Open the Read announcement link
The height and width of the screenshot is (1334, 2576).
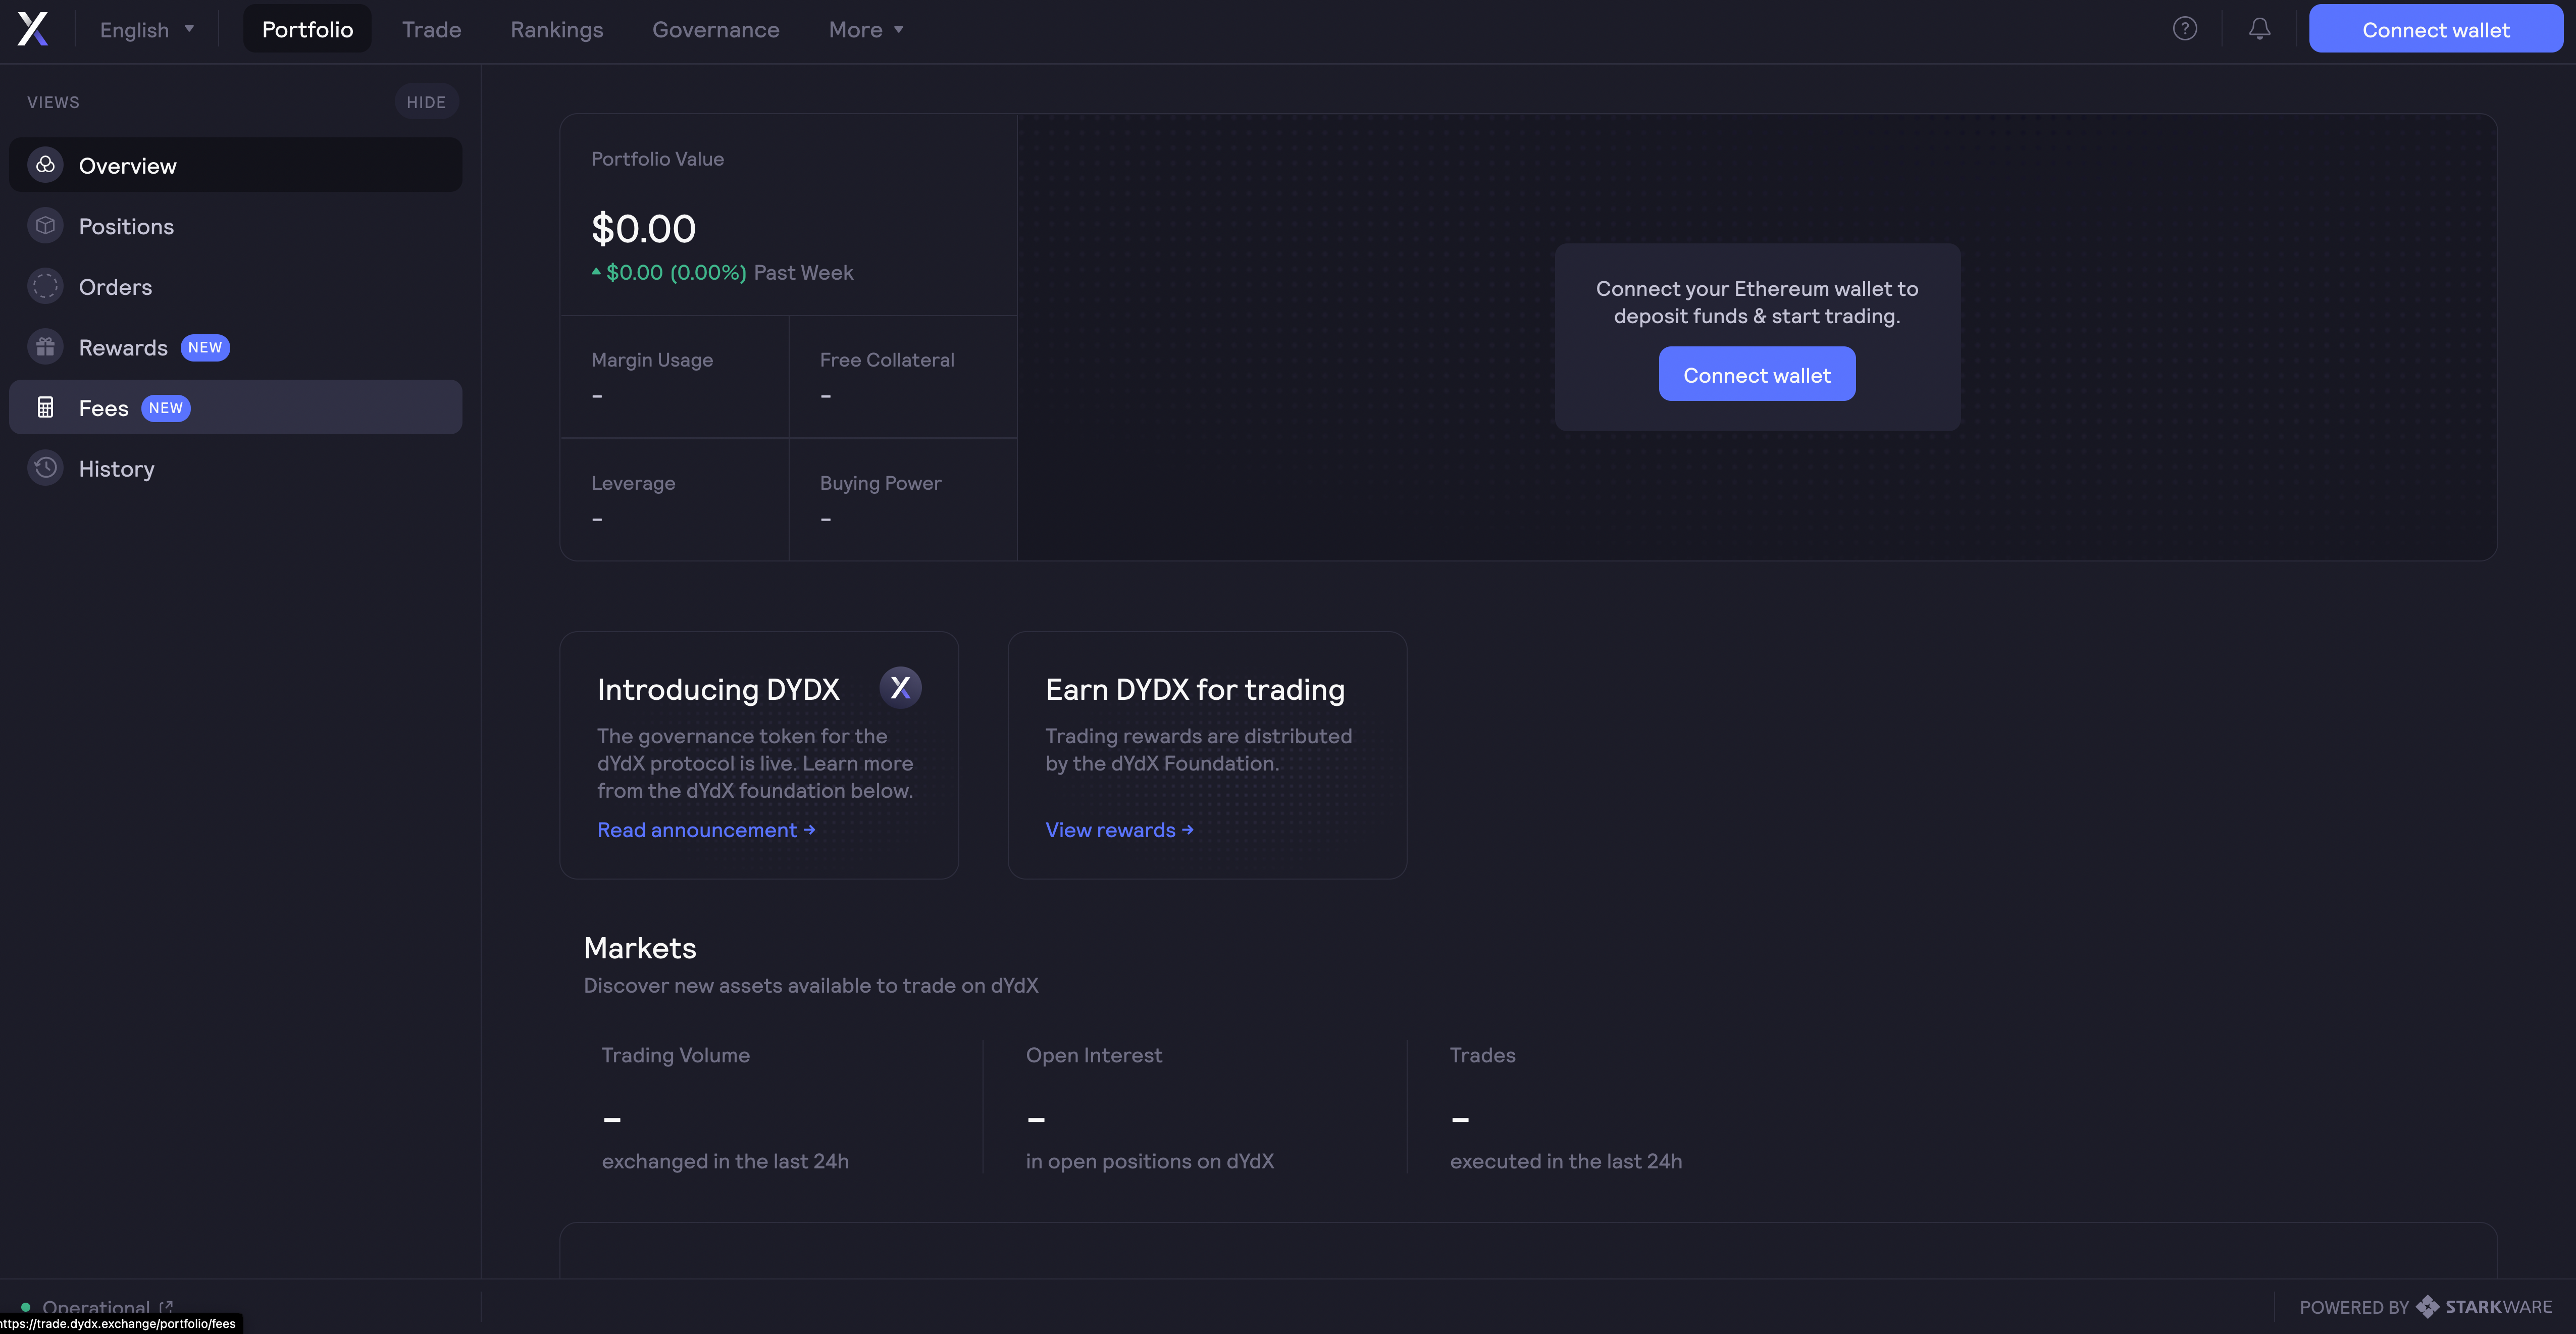point(706,830)
